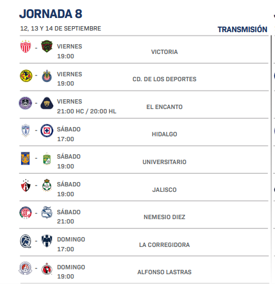The image size is (275, 284).
Task: Click the Atlas red and black crest
Action: [26, 185]
